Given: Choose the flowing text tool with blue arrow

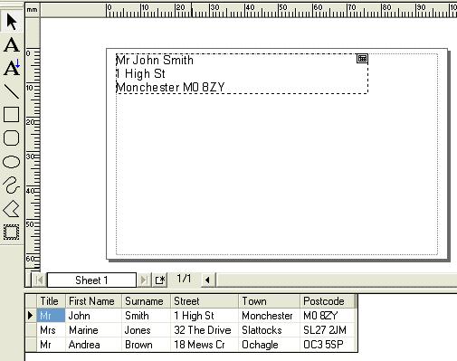Looking at the screenshot, I should 12,68.
